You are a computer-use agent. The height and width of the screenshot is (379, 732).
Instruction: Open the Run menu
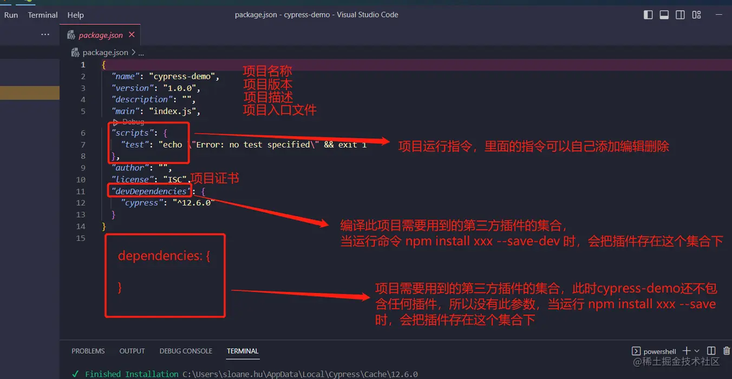(x=11, y=15)
